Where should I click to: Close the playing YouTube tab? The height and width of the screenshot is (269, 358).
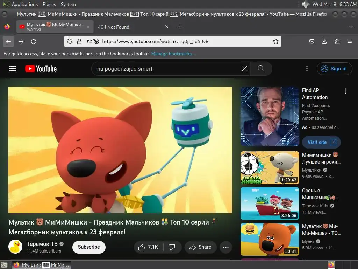tap(88, 27)
